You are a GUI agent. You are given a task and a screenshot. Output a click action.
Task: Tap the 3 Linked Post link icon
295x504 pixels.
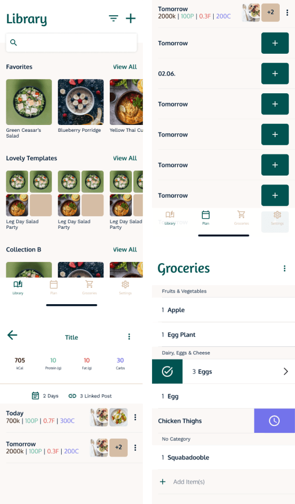tap(72, 396)
